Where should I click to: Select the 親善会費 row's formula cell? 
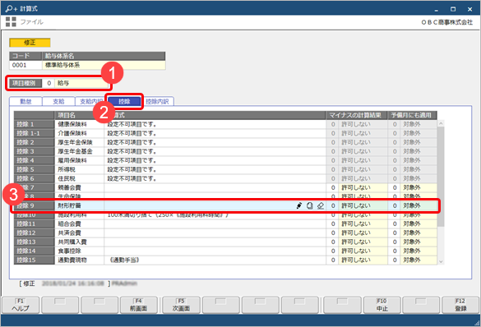215,187
